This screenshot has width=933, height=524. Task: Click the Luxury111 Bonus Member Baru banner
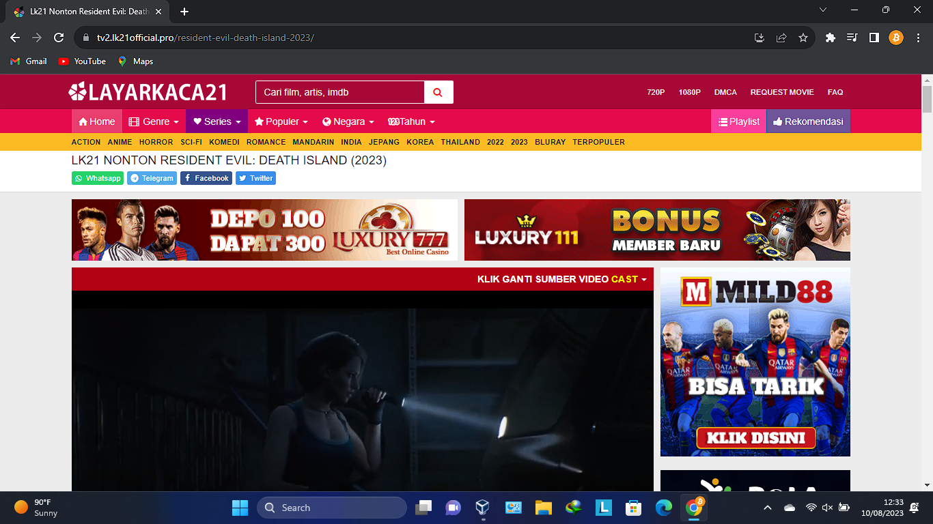click(x=657, y=230)
